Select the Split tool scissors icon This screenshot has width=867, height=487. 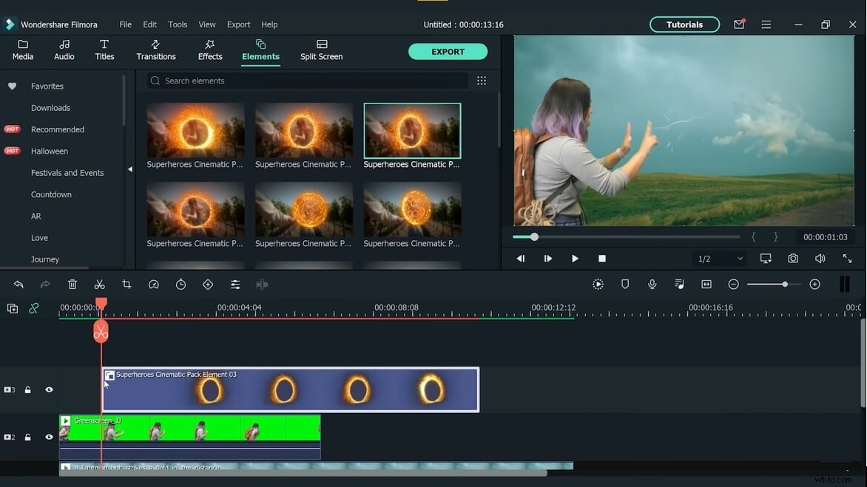[x=100, y=284]
